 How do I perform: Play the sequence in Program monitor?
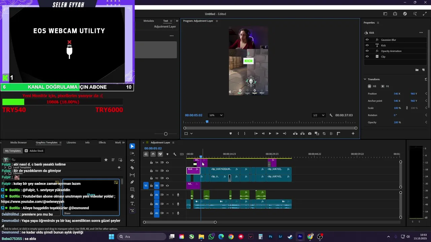click(270, 133)
